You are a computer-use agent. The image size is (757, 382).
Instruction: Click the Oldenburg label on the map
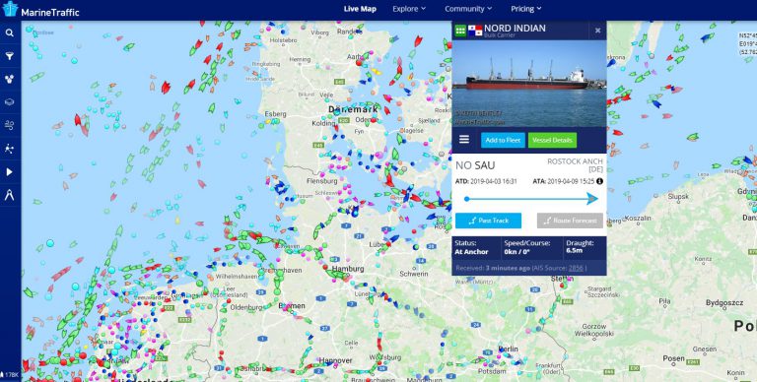(245, 307)
